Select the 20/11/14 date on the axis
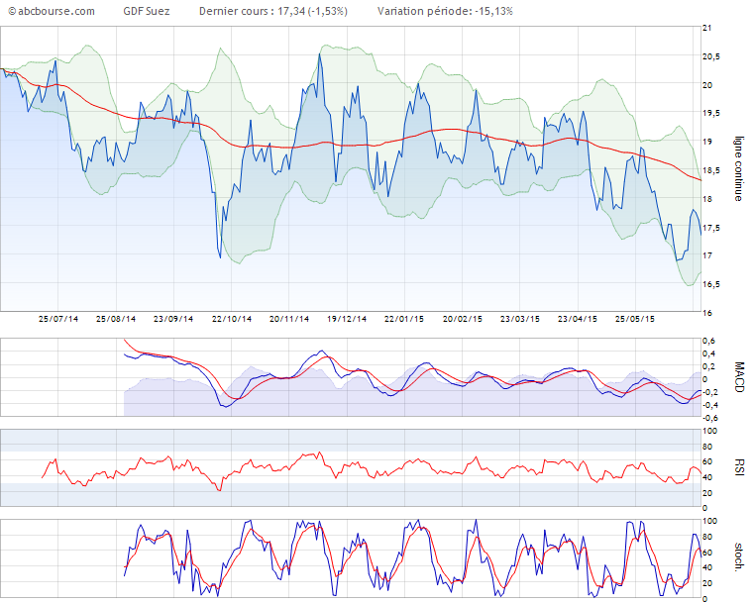Image resolution: width=753 pixels, height=604 pixels. (x=290, y=320)
